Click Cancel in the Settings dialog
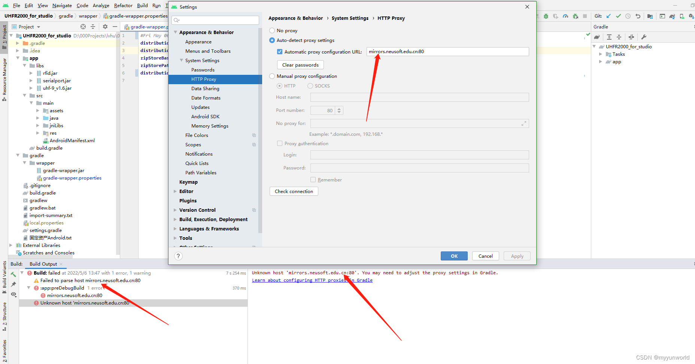Screen dimensions: 695x364 click(486, 256)
